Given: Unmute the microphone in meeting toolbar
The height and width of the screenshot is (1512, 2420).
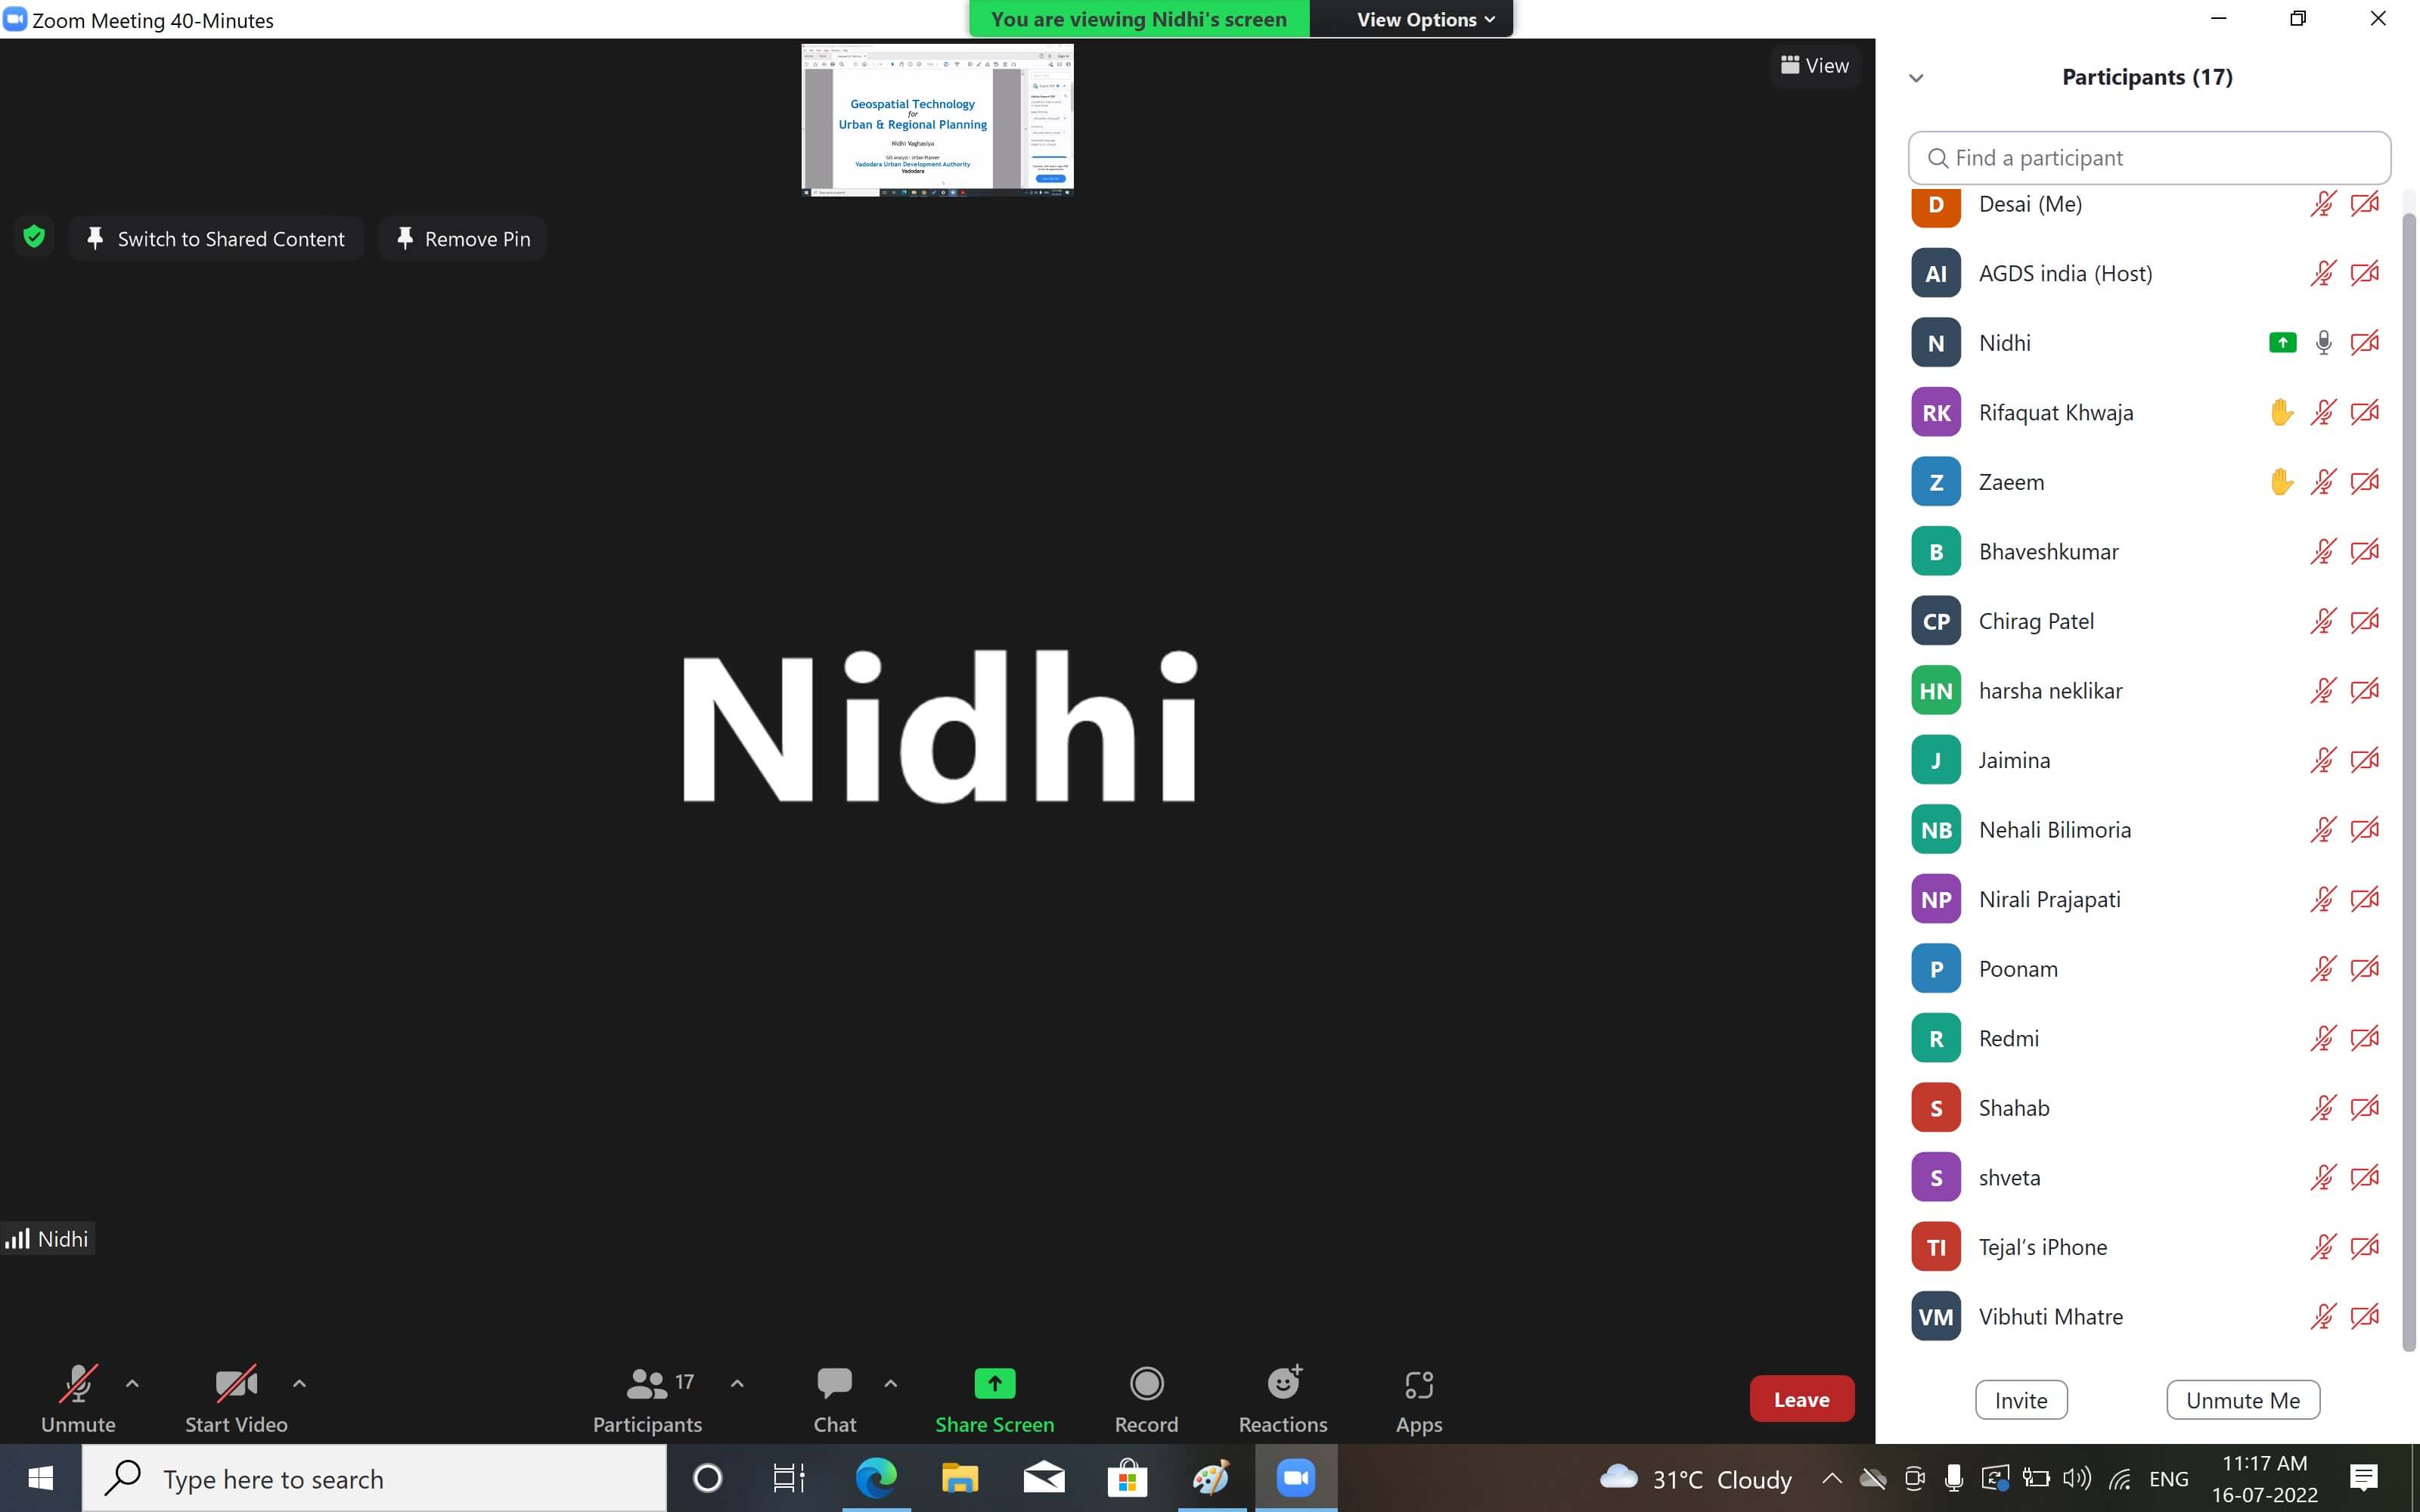Looking at the screenshot, I should (x=78, y=1384).
